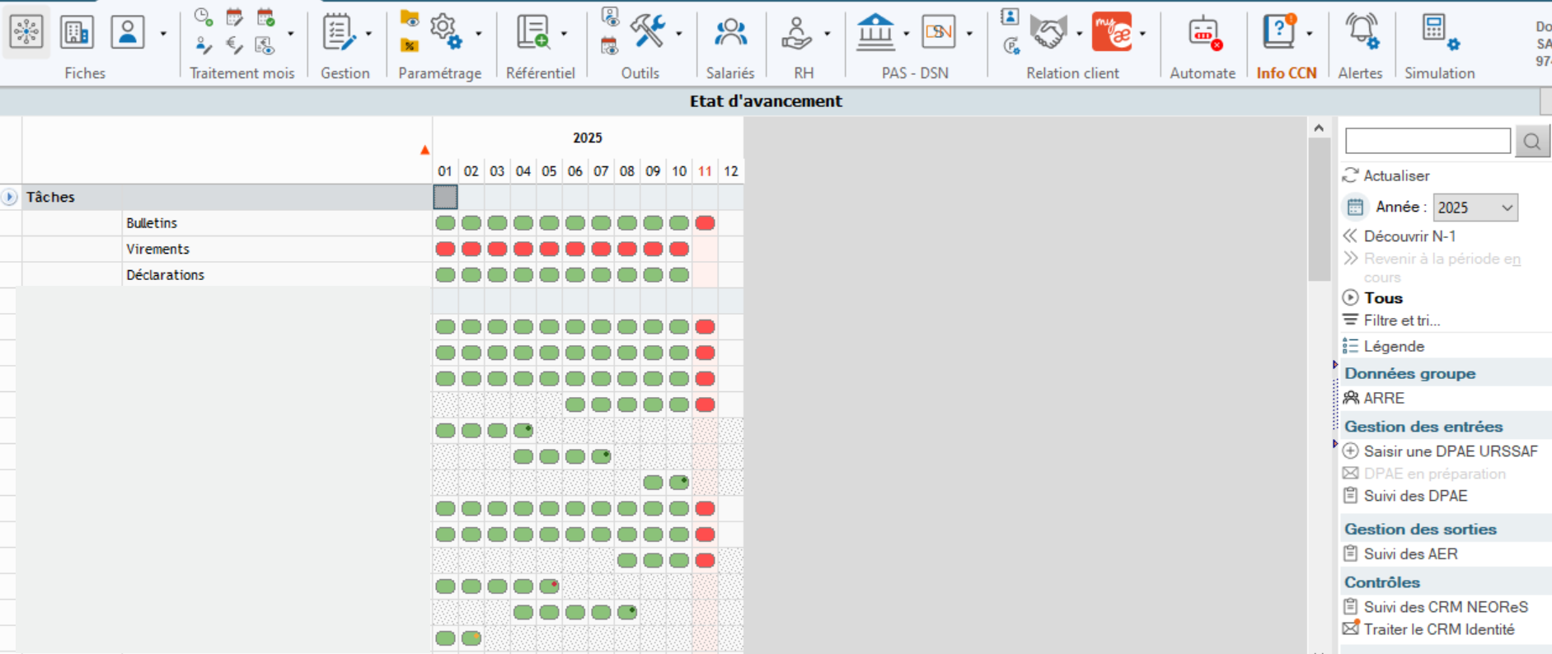Image resolution: width=1552 pixels, height=654 pixels.
Task: Click the search magnifier button
Action: pyautogui.click(x=1532, y=141)
